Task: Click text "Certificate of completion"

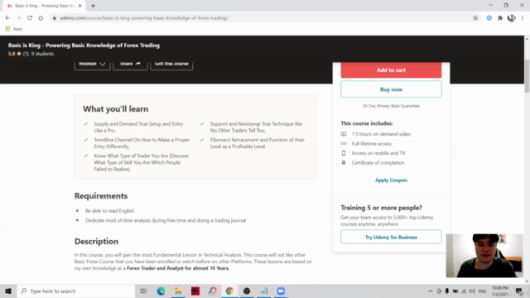Action: [378, 163]
